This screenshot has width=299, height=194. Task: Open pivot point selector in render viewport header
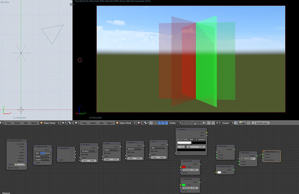(146, 123)
